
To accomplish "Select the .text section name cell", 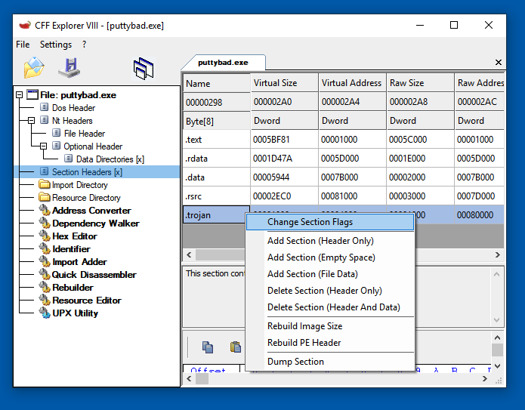I will 216,140.
